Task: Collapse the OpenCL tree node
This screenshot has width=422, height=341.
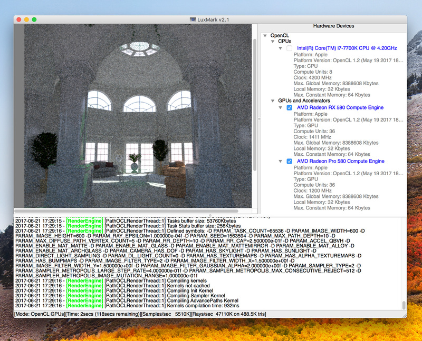Action: [265, 36]
